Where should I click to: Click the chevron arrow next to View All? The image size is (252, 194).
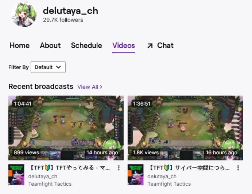click(x=101, y=87)
